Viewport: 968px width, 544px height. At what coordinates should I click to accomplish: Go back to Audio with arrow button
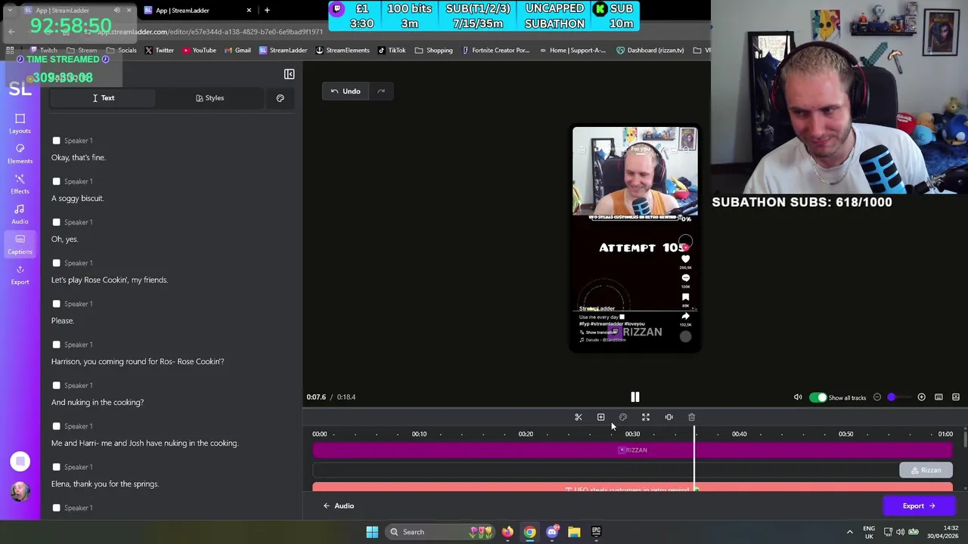pyautogui.click(x=339, y=506)
